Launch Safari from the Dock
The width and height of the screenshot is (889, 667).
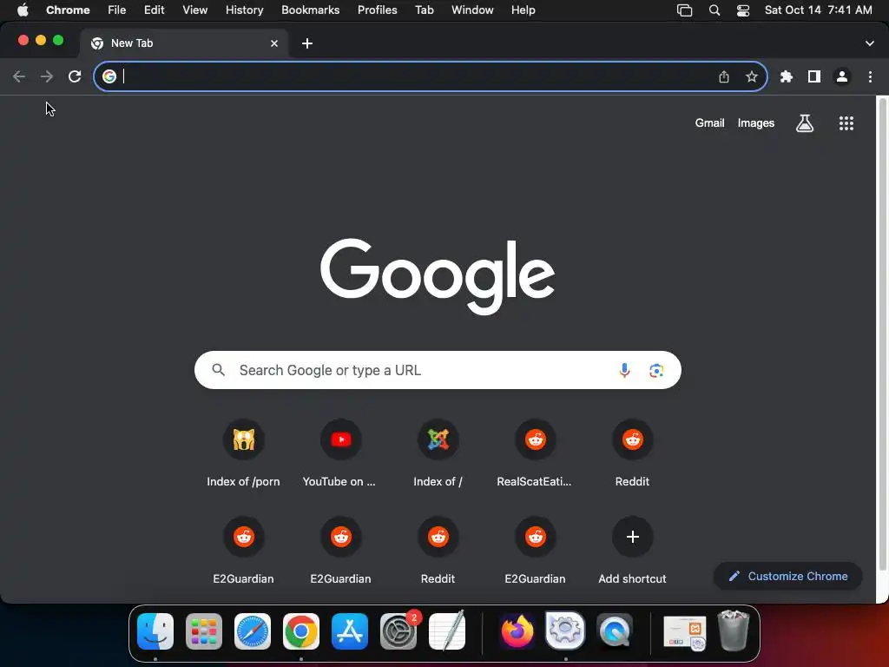(253, 631)
